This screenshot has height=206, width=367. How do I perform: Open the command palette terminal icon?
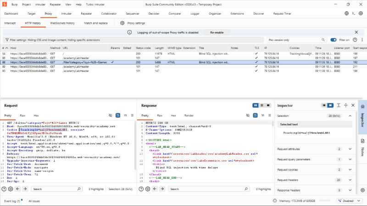click(x=353, y=13)
